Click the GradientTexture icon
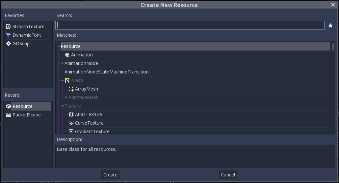This screenshot has width=339, height=183. pos(71,131)
